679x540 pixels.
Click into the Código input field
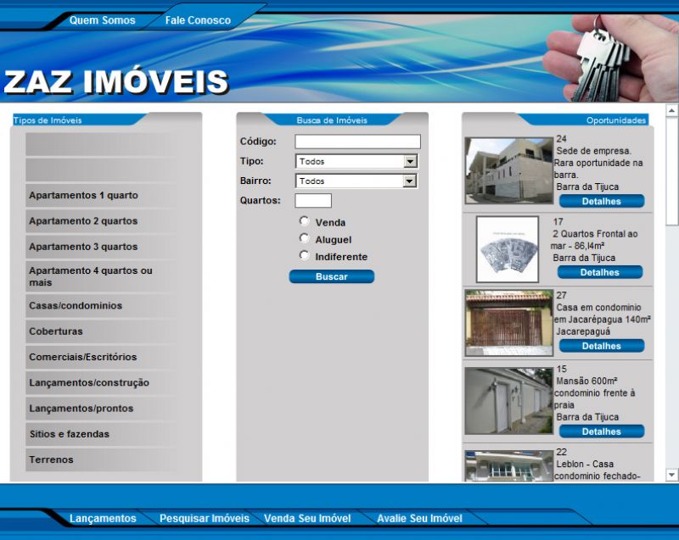point(357,142)
